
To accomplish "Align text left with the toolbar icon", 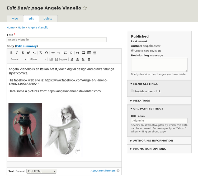I will point(83,59).
